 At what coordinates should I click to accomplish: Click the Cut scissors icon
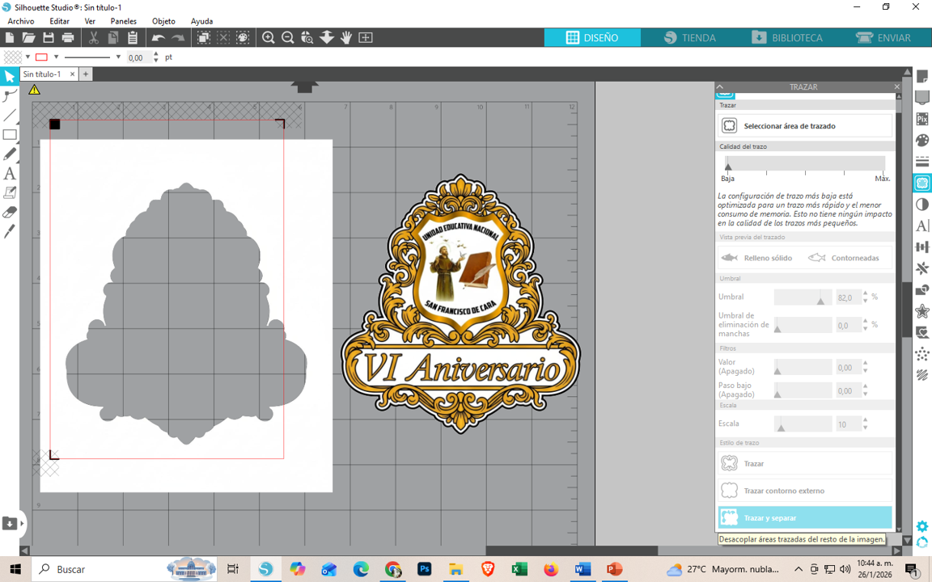click(x=93, y=37)
